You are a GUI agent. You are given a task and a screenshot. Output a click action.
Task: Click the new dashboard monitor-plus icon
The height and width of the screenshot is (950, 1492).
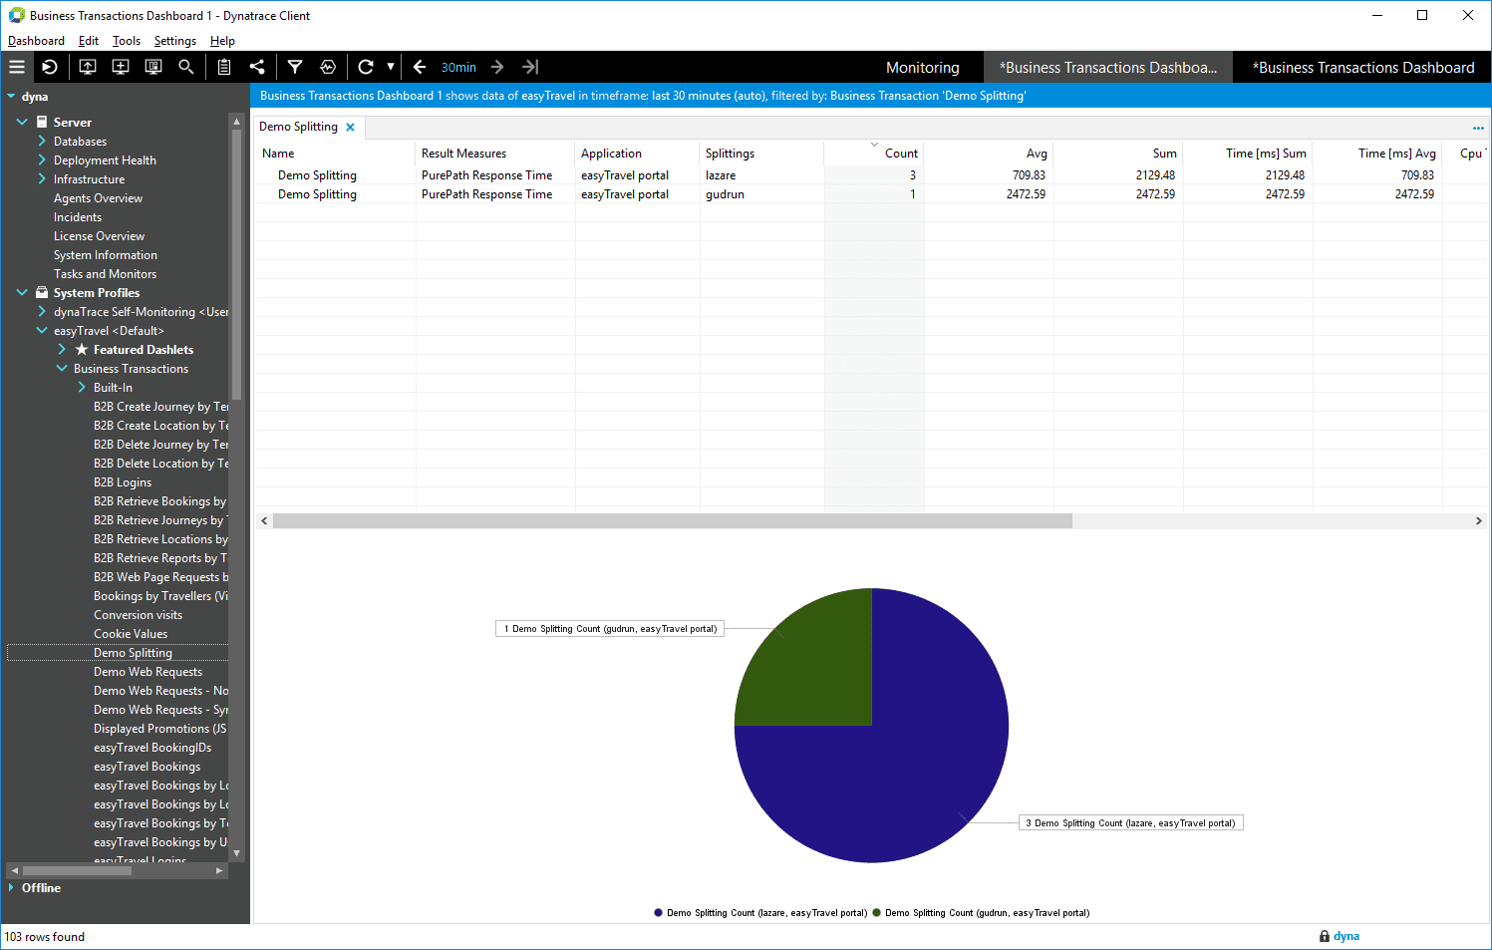tap(121, 67)
